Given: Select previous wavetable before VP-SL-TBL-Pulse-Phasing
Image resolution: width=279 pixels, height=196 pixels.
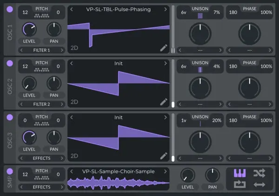Looking at the screenshot, I should 72,9.
